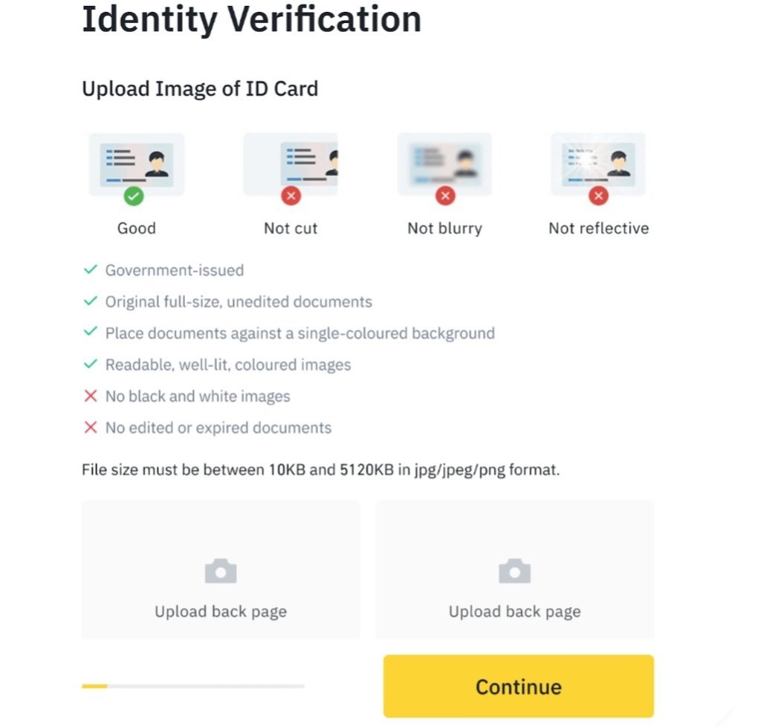
Task: Click the green check beside 'Place documents against a single-coloured background'
Action: (91, 333)
